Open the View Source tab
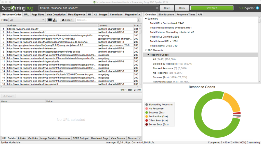 point(118,138)
